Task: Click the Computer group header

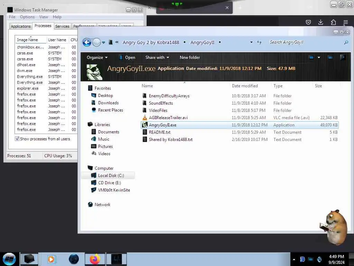Action: (x=104, y=168)
